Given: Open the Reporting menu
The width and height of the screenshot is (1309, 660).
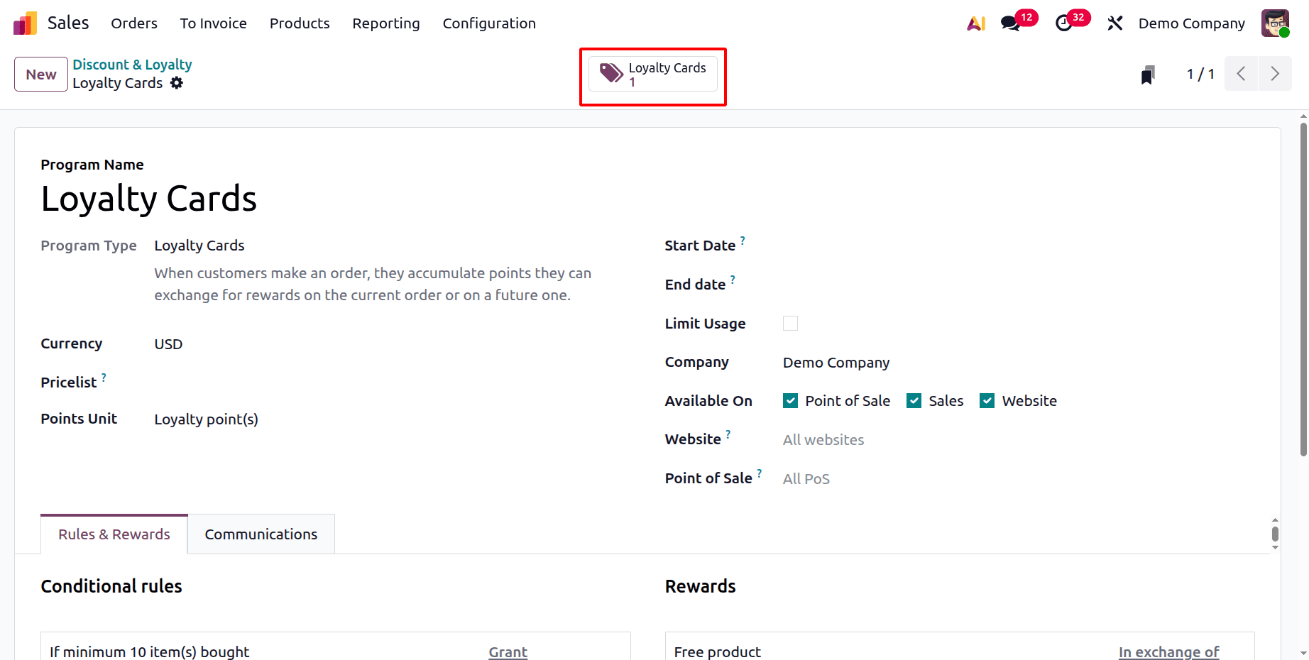Looking at the screenshot, I should tap(386, 23).
